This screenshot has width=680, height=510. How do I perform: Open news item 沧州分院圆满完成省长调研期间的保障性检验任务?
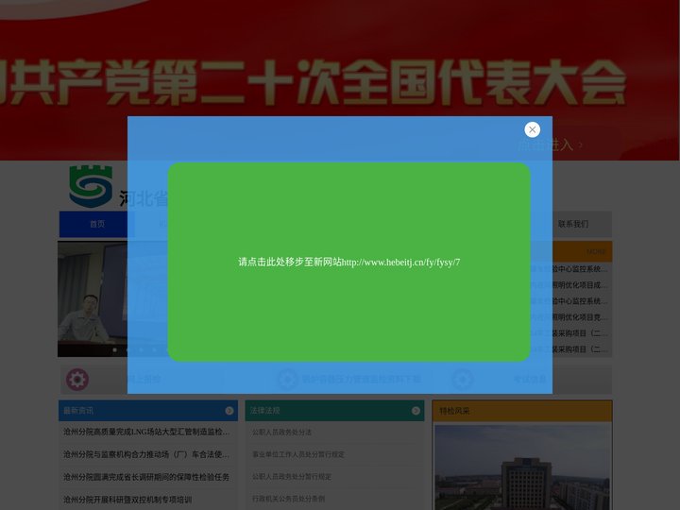[x=146, y=477]
